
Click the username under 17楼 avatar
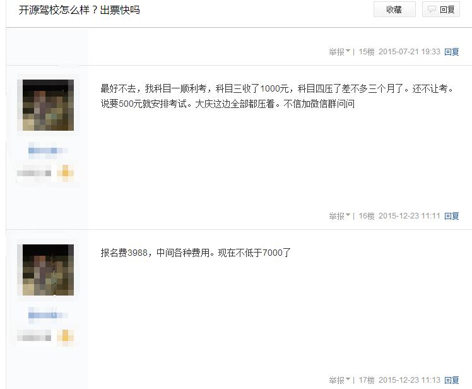coord(48,315)
